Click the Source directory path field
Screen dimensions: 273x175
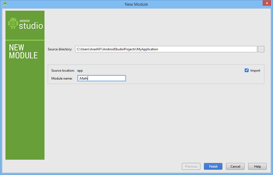[166, 49]
